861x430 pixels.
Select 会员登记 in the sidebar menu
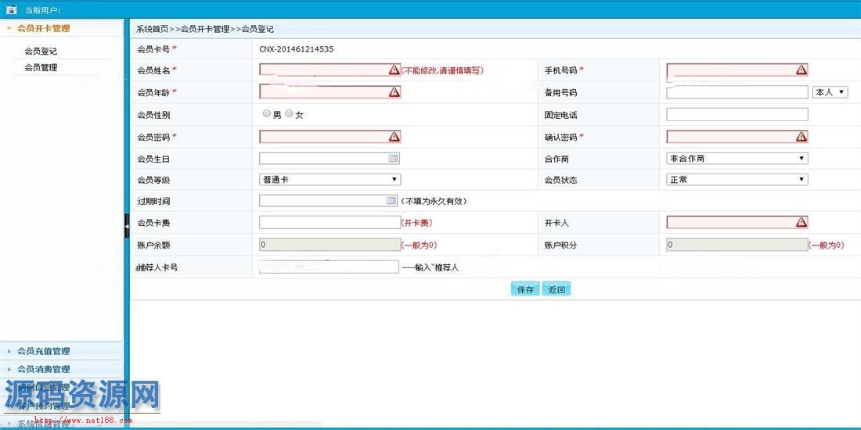[41, 51]
